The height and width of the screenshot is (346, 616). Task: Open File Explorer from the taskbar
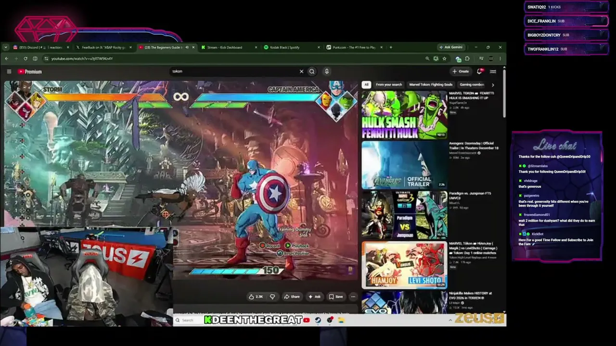click(341, 320)
